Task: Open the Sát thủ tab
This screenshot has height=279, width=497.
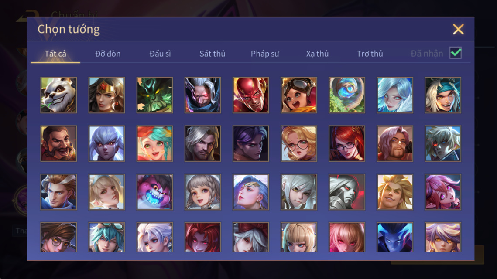Action: click(213, 54)
